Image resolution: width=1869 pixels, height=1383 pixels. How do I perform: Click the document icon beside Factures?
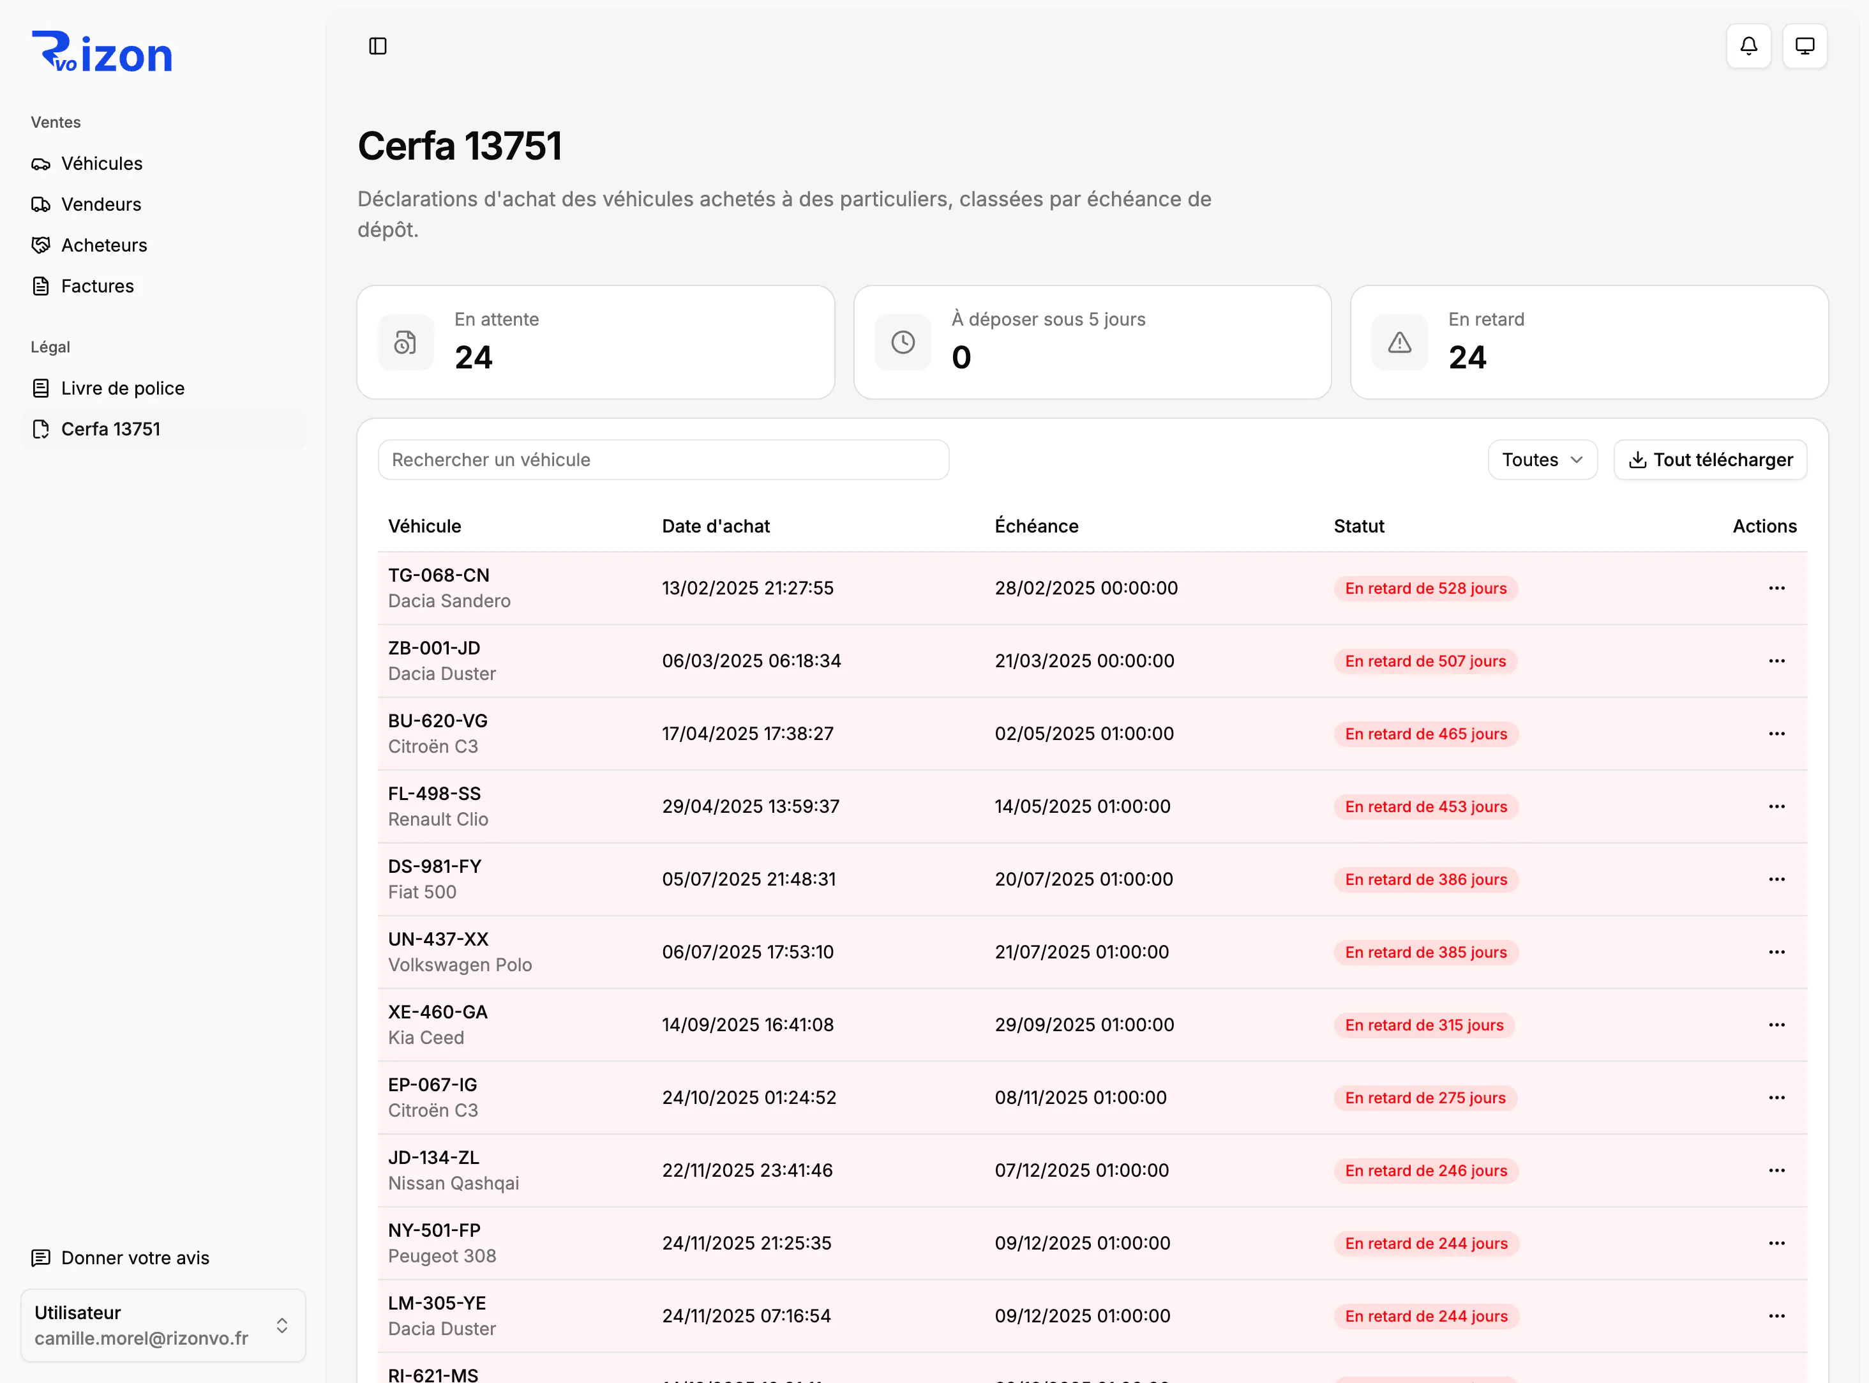pyautogui.click(x=41, y=286)
